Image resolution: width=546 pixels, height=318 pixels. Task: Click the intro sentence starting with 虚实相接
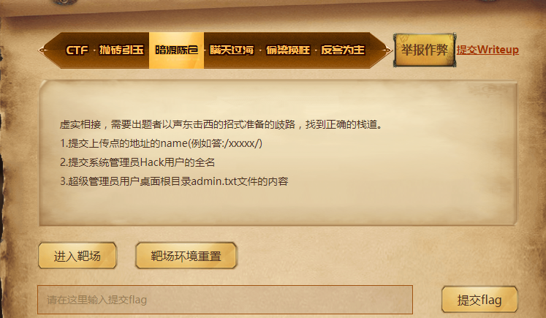(221, 124)
